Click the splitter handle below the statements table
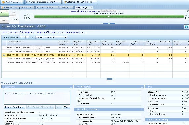Image resolution: width=189 pixels, height=125 pixels. pos(109,79)
